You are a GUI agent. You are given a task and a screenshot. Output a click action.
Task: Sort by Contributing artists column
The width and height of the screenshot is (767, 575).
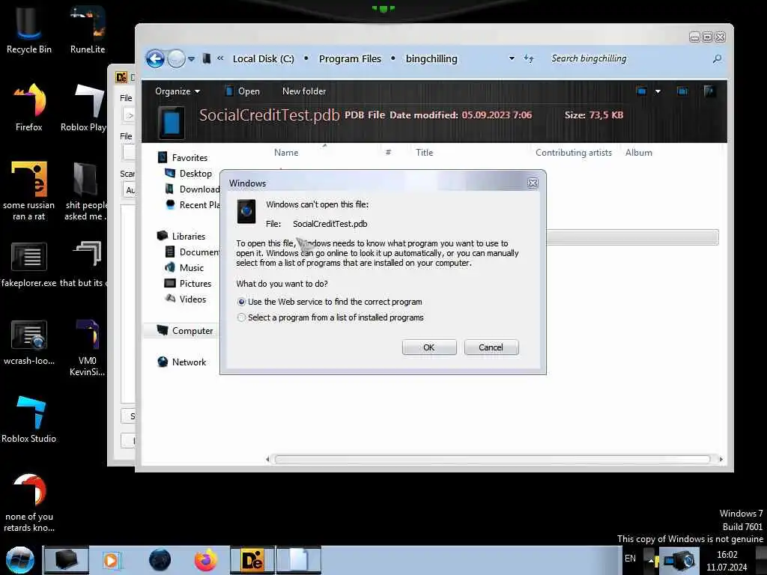tap(573, 153)
